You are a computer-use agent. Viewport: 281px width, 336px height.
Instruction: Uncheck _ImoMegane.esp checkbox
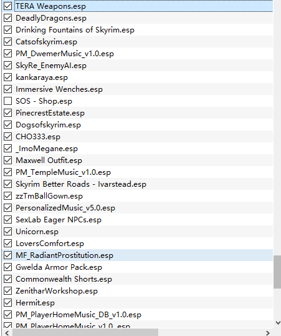[x=8, y=149]
